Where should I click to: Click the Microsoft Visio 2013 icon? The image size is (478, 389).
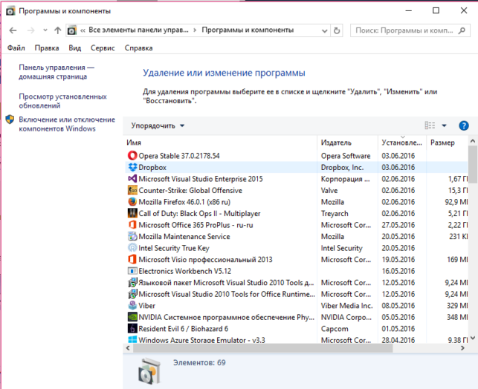tap(132, 259)
